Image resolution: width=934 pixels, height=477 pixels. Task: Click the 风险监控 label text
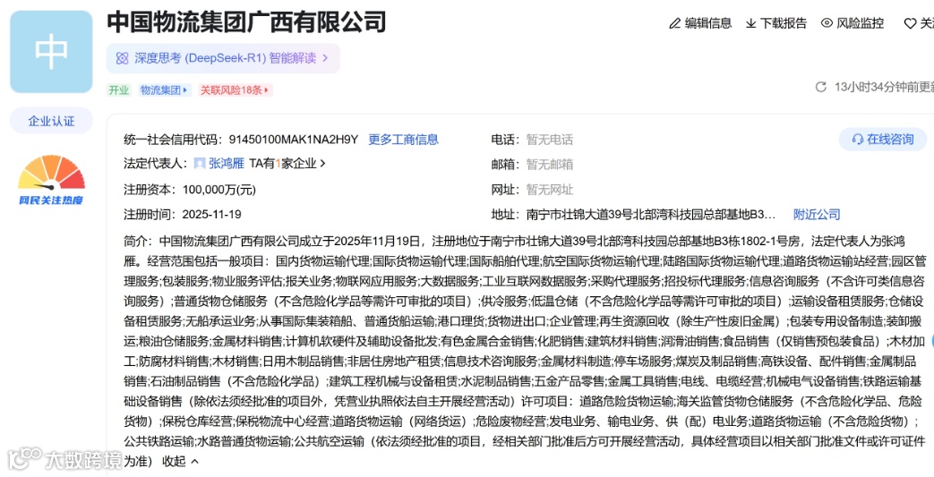(861, 23)
